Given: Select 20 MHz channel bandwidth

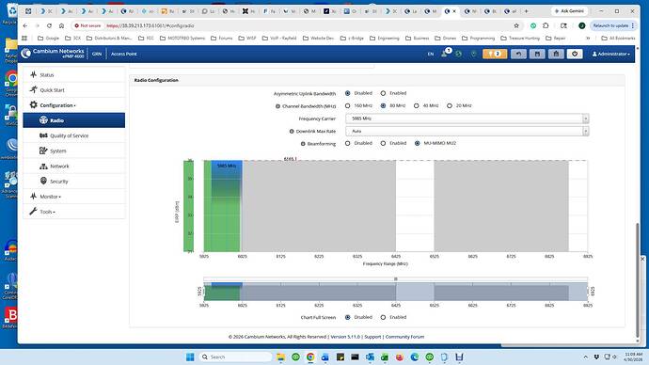Looking at the screenshot, I should [450, 106].
